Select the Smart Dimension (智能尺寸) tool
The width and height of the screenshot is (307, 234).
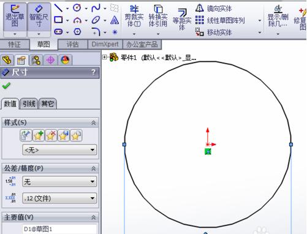(x=39, y=17)
